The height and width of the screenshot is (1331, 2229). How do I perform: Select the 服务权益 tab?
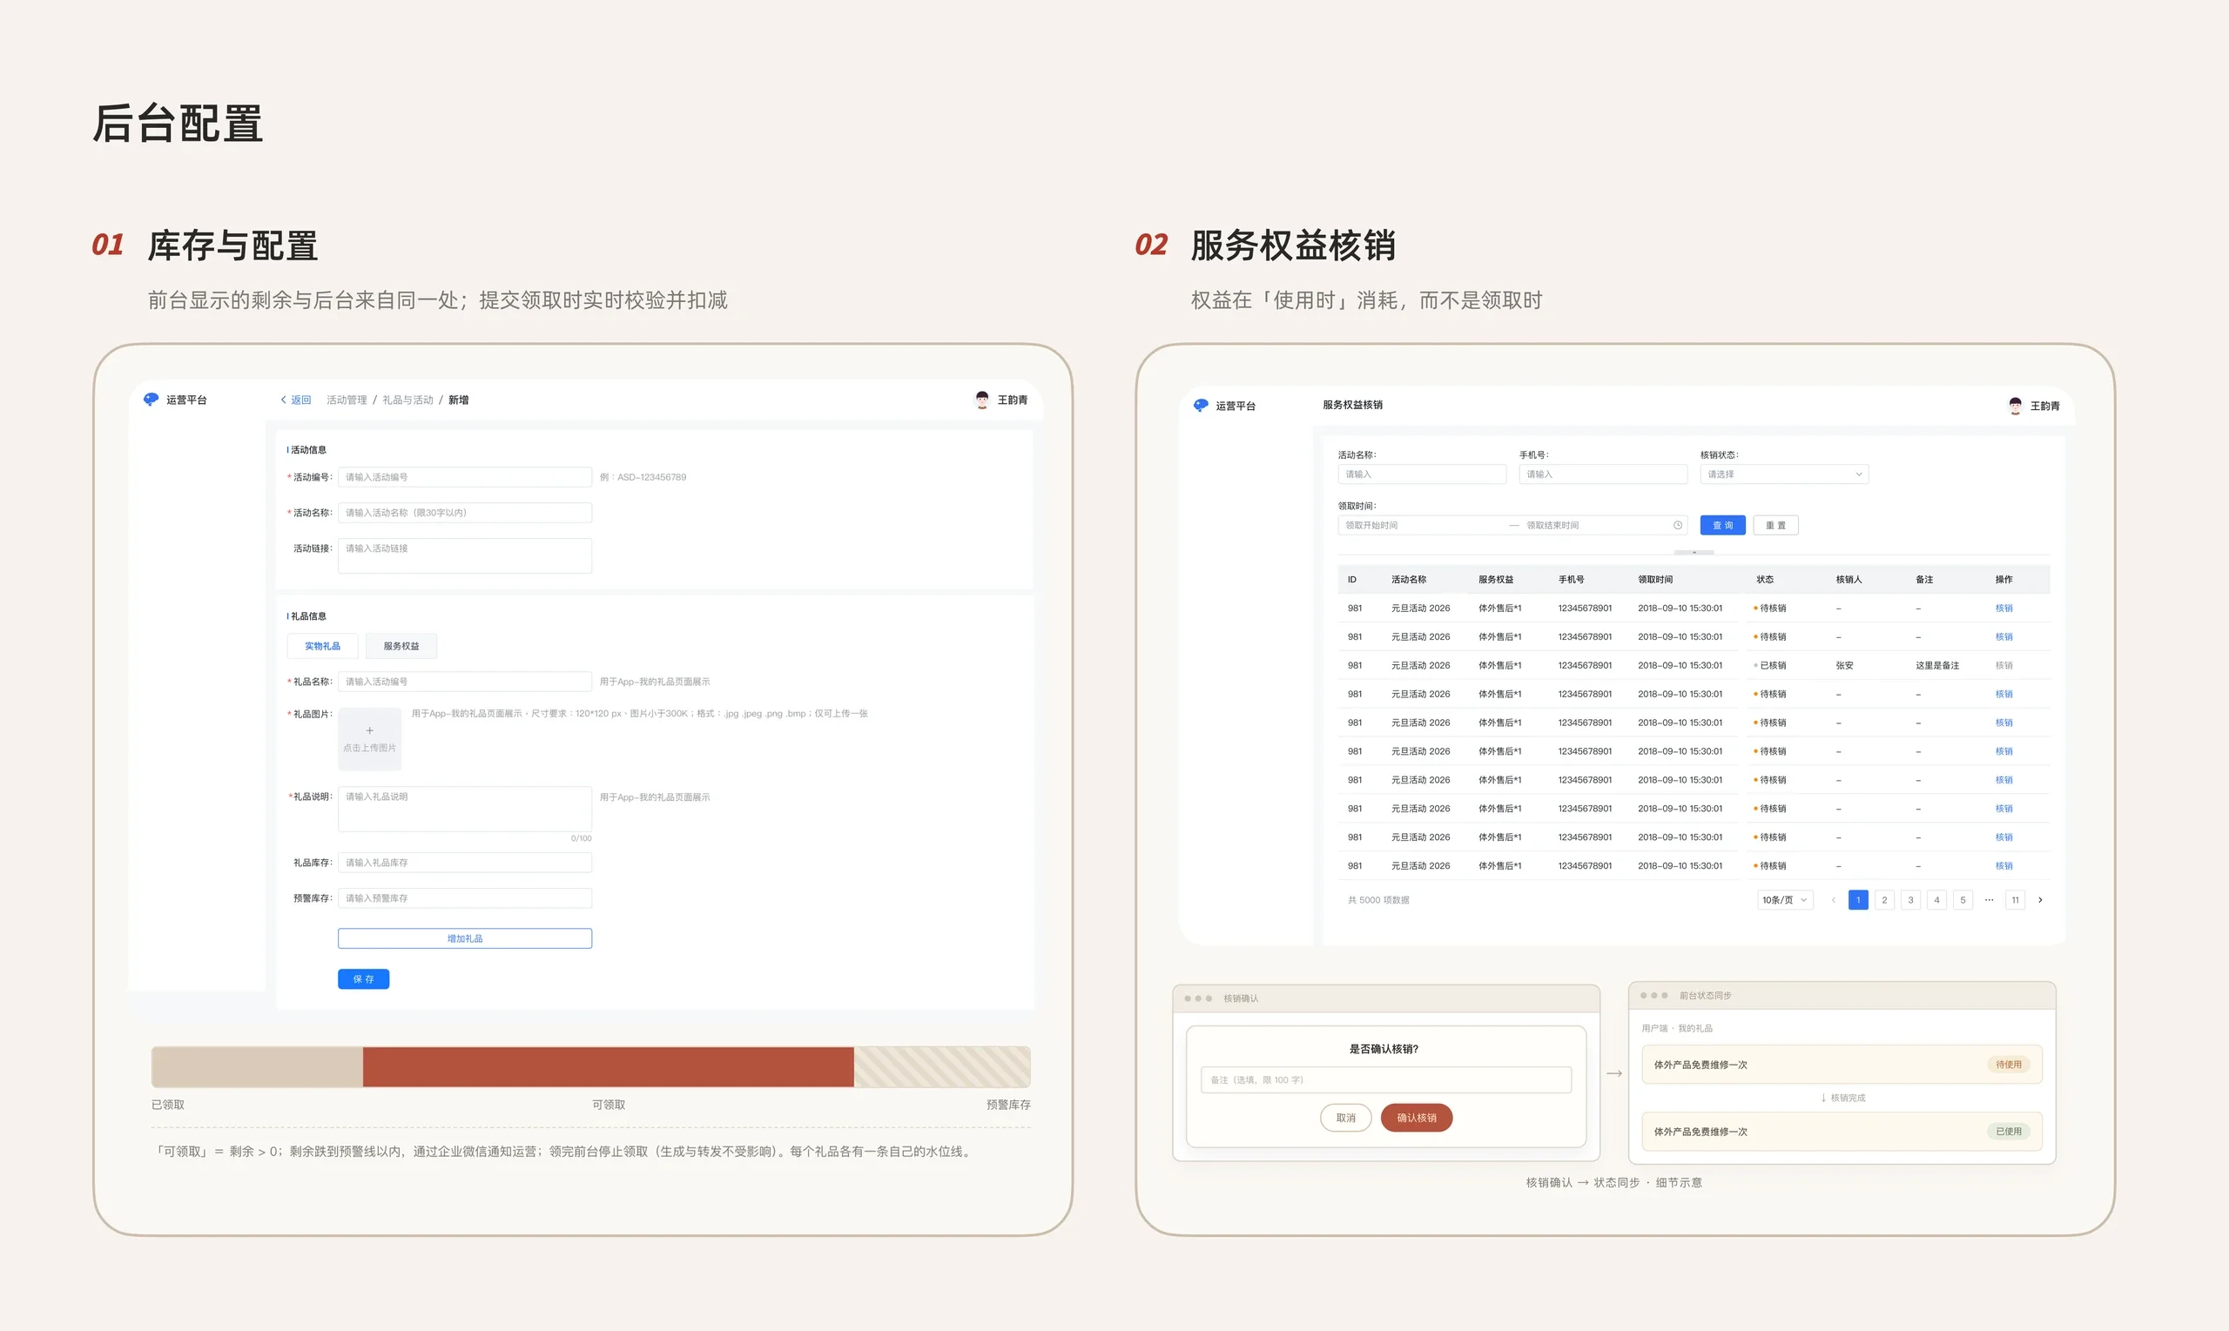[x=401, y=646]
